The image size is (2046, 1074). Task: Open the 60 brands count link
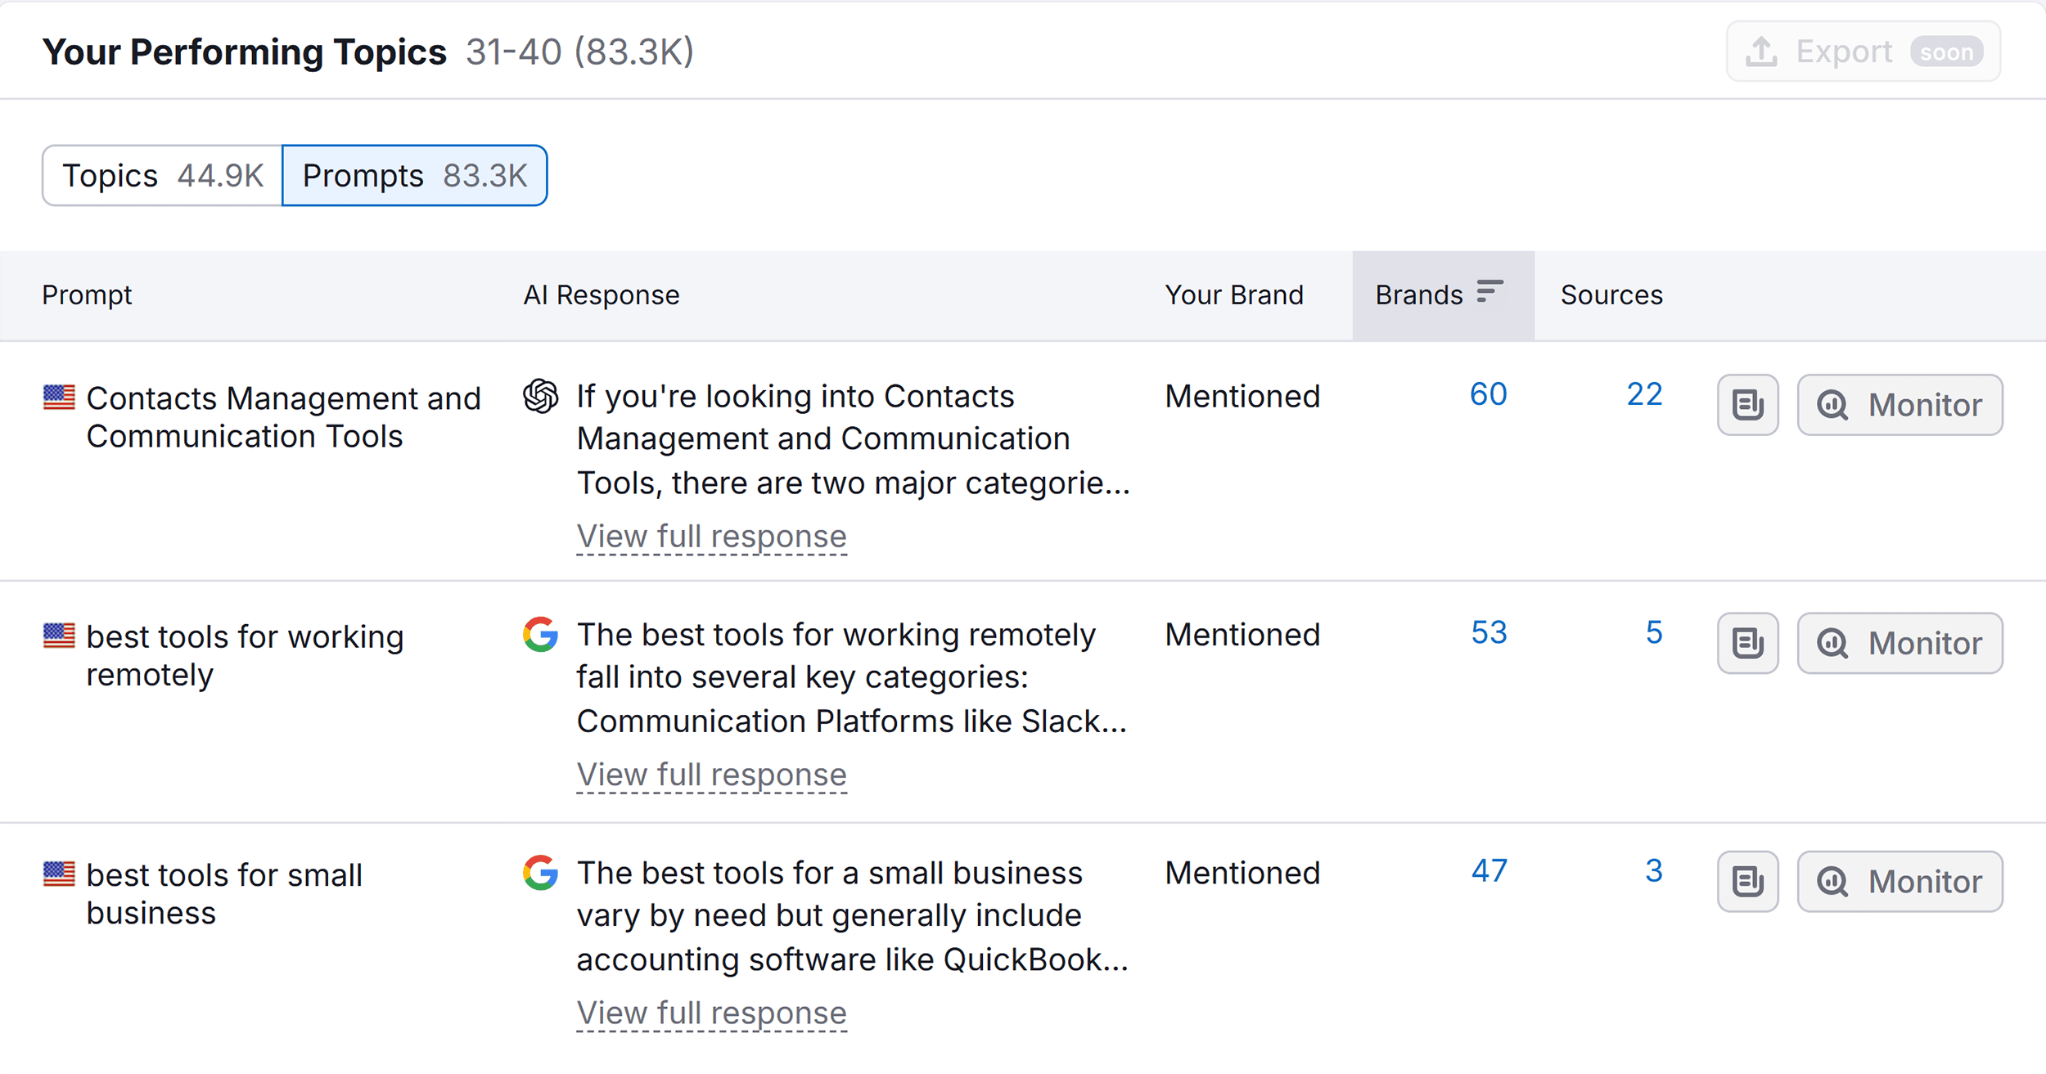(x=1488, y=395)
